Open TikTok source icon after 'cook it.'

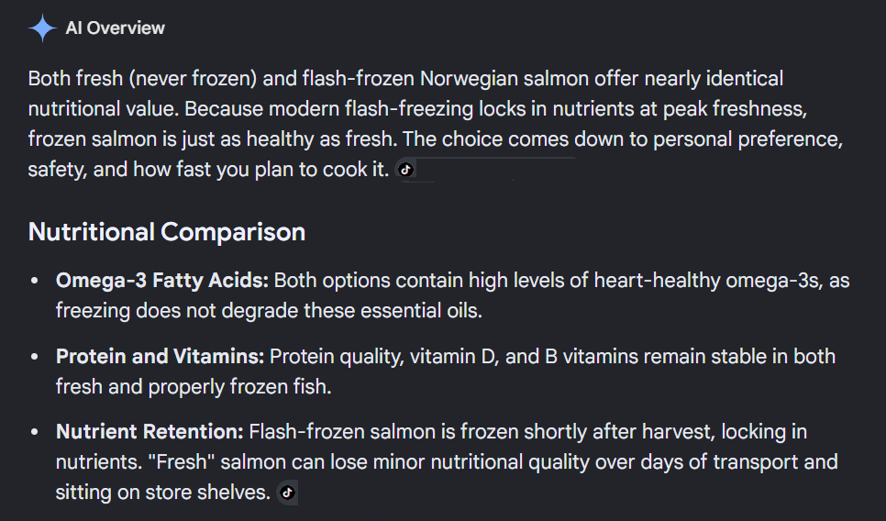click(405, 170)
